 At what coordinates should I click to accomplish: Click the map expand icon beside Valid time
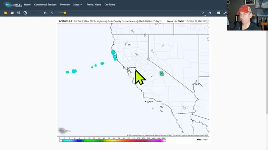click(x=207, y=21)
